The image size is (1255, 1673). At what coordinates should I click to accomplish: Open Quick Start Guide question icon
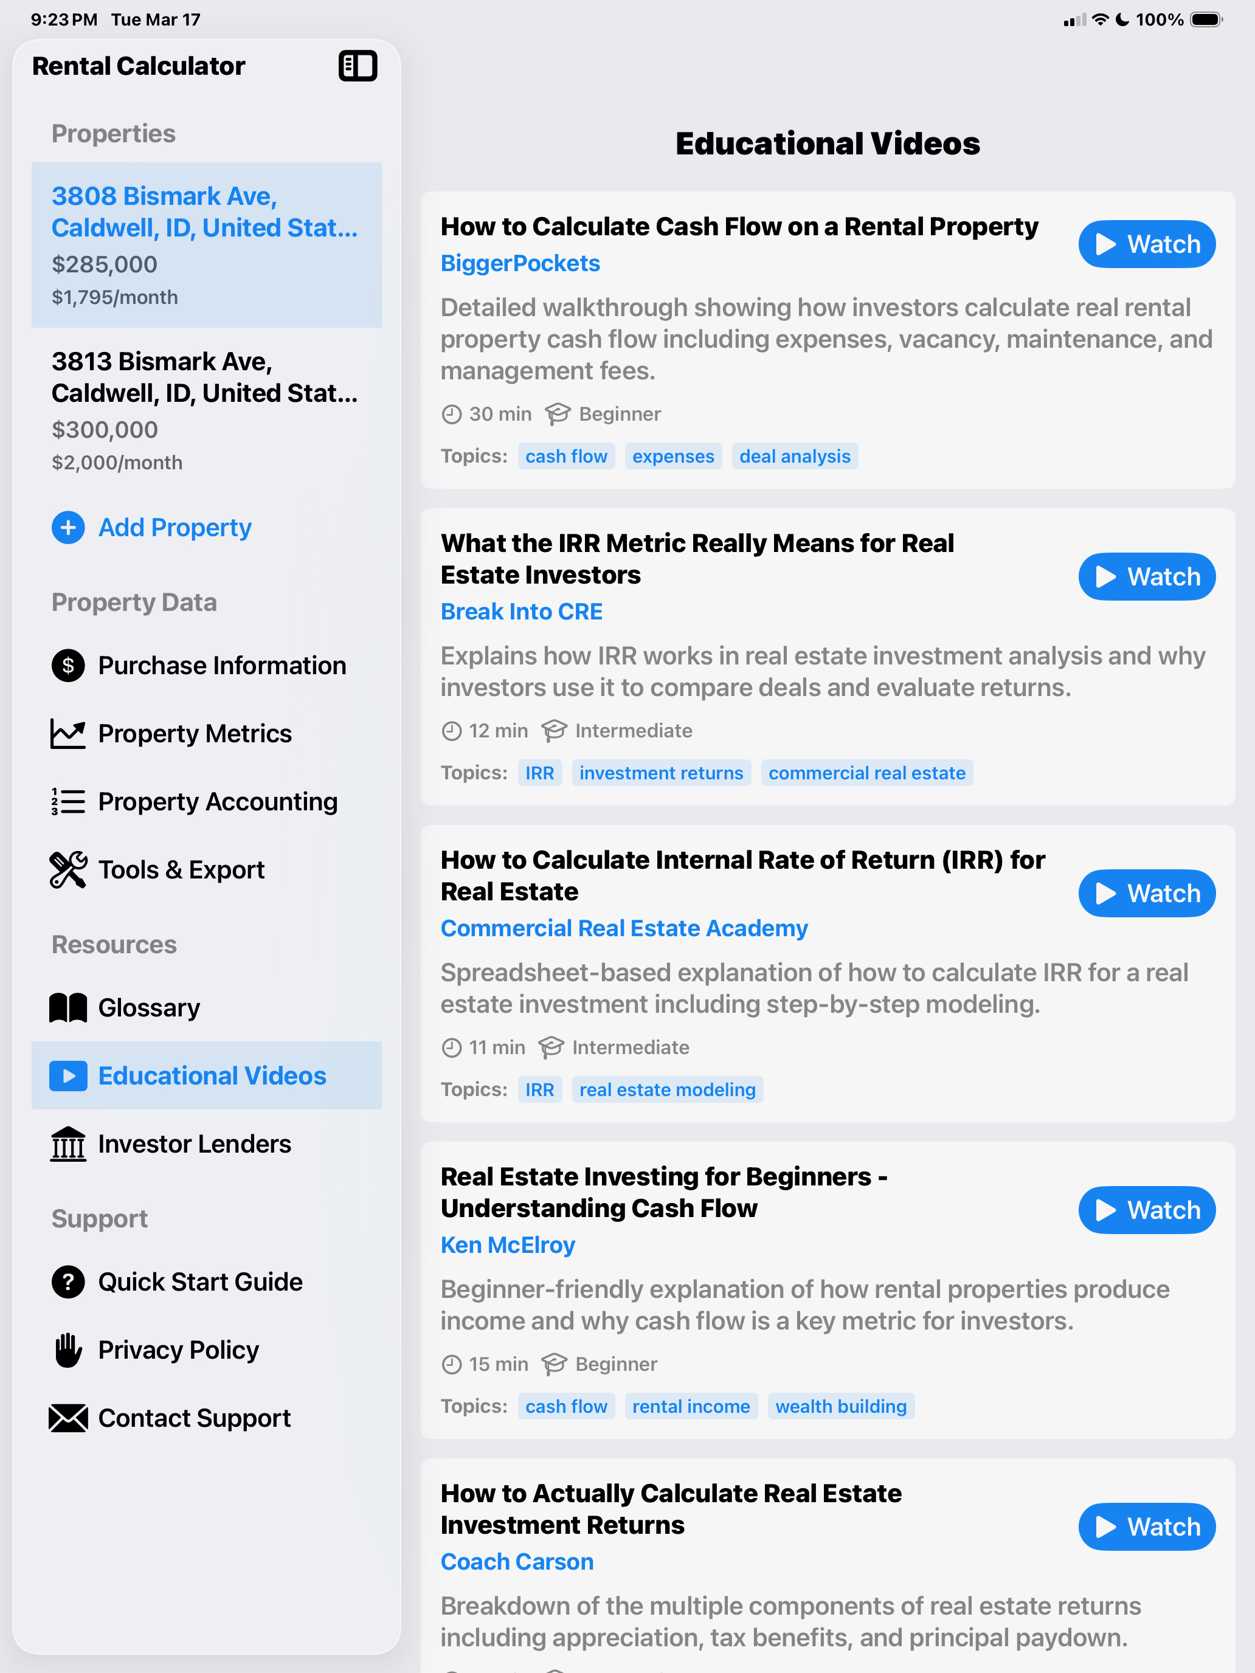pos(68,1282)
